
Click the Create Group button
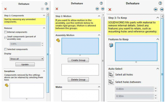point(78,60)
